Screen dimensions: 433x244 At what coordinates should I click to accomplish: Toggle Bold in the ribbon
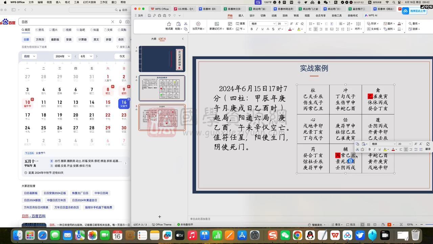pos(251,29)
